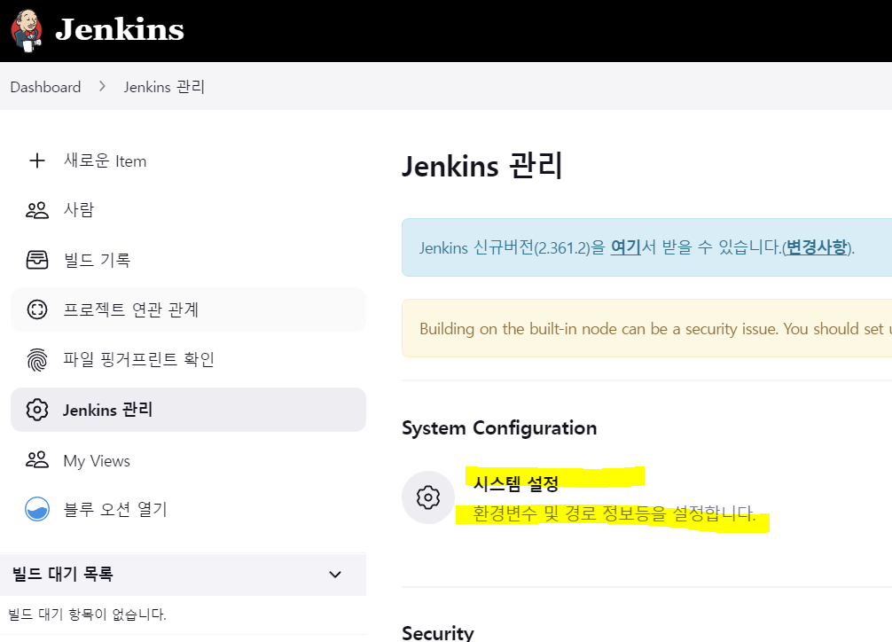Open '프로젝트 연관 관계' sidebar entry
This screenshot has height=642, width=892.
click(188, 309)
